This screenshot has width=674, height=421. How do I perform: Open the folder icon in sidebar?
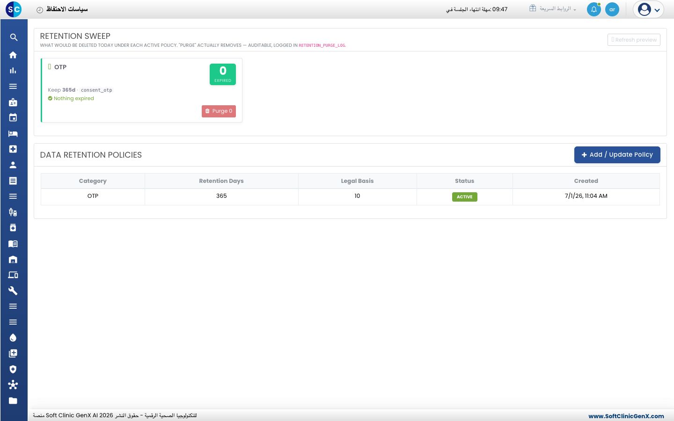(x=13, y=400)
